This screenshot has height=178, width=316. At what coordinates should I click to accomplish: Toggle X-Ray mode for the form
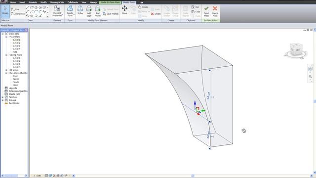pos(80,10)
